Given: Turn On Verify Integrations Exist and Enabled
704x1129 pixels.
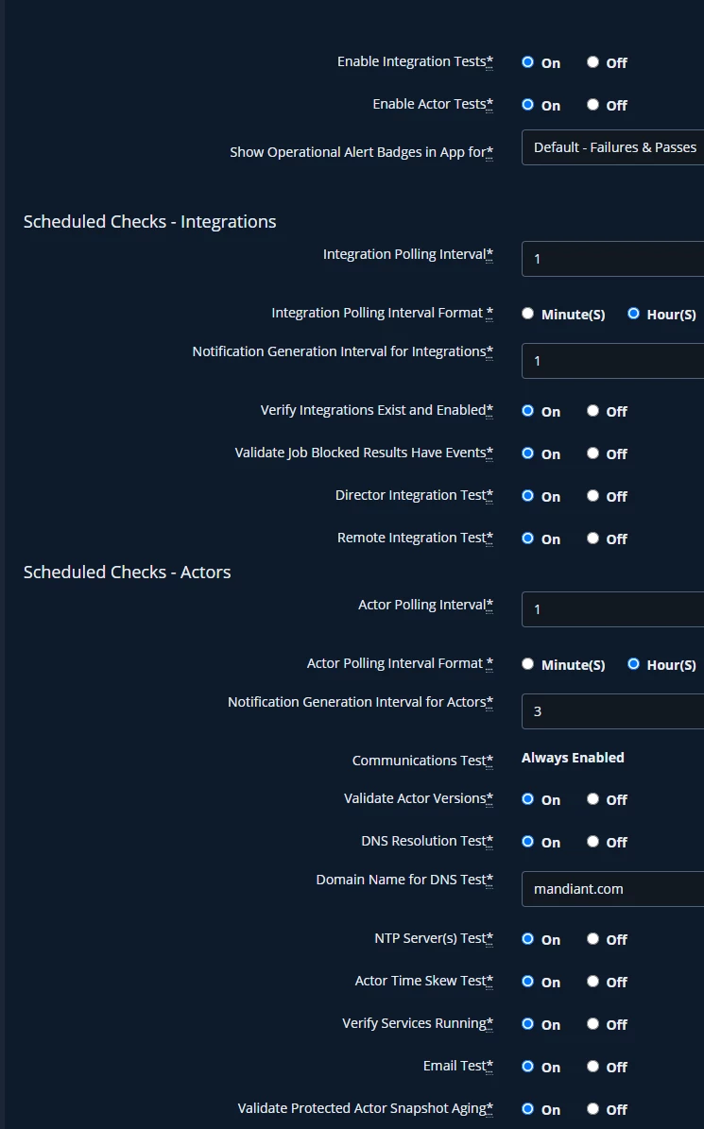Looking at the screenshot, I should [x=527, y=411].
